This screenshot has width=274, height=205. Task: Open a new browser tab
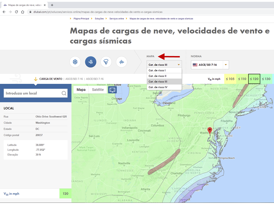[x=52, y=5]
